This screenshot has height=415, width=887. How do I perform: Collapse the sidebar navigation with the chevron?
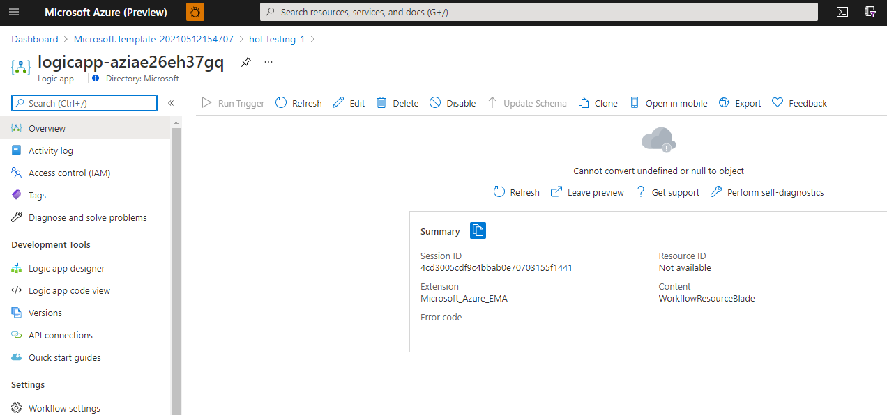point(171,102)
